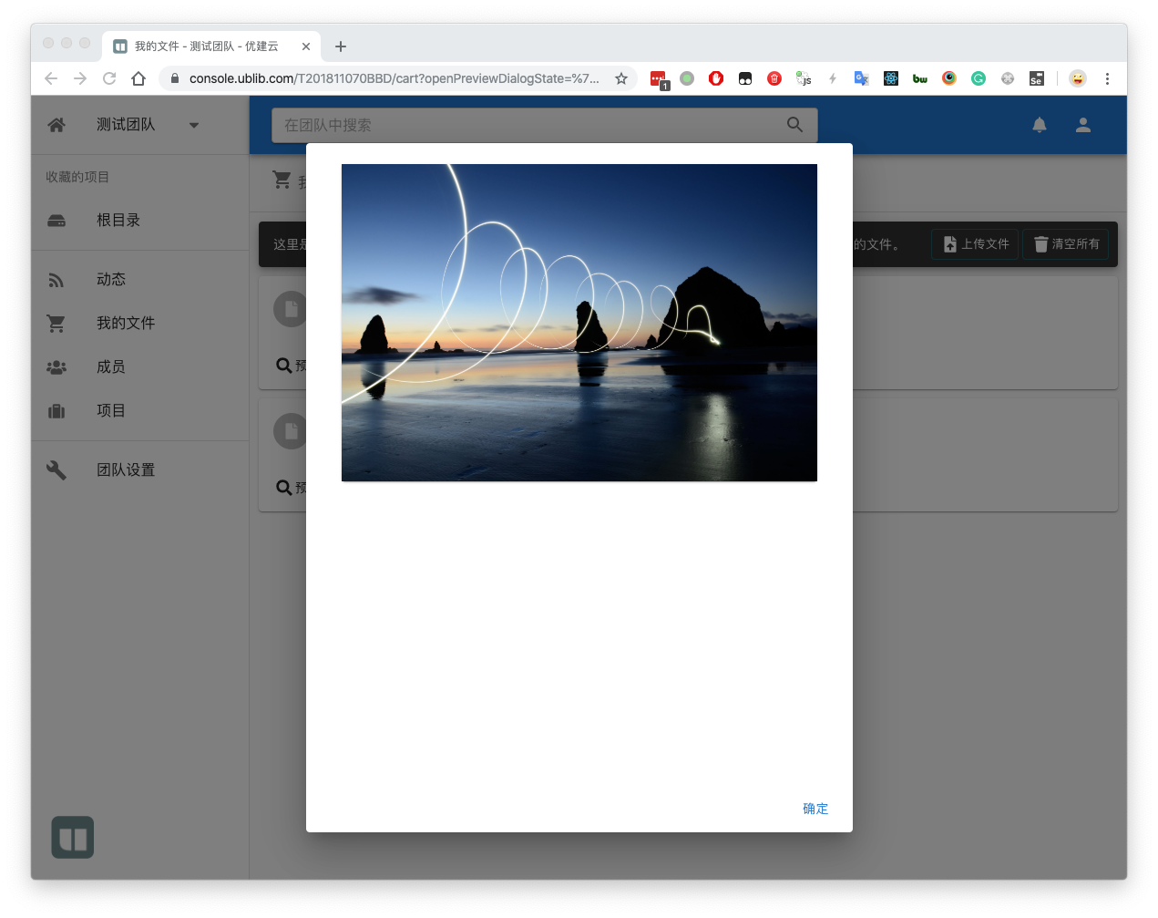
Task: Click the book logo at sidebar bottom
Action: point(73,837)
